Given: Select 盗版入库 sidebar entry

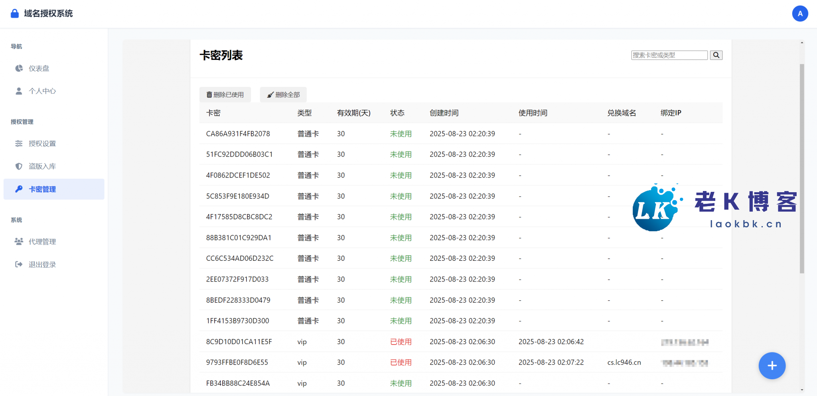Looking at the screenshot, I should pyautogui.click(x=42, y=166).
